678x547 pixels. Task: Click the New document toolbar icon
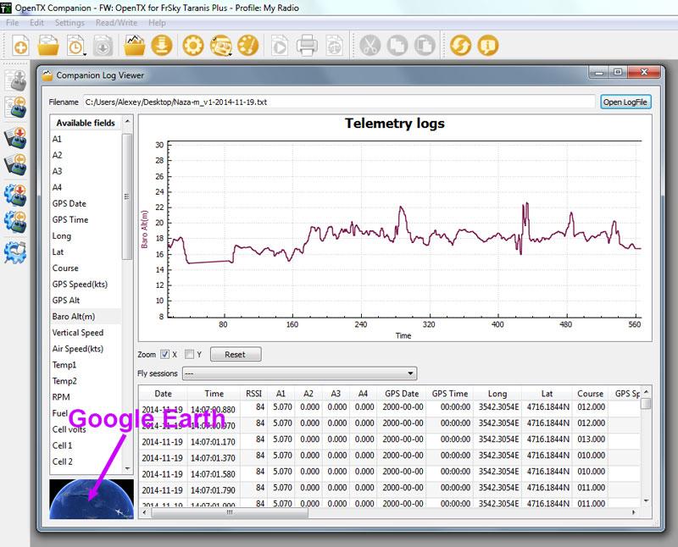tap(20, 46)
